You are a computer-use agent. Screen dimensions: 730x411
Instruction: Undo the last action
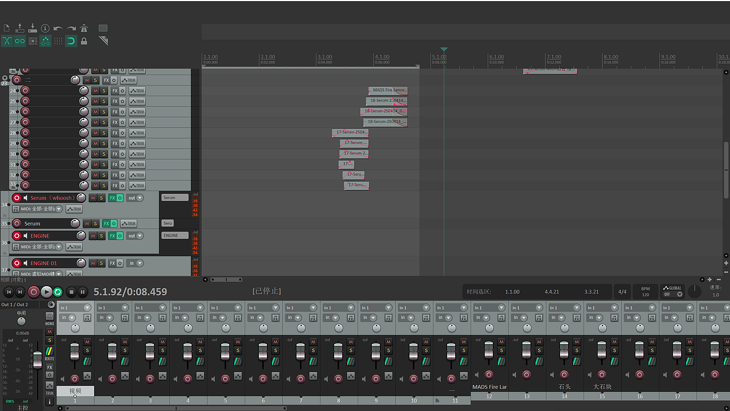(58, 28)
